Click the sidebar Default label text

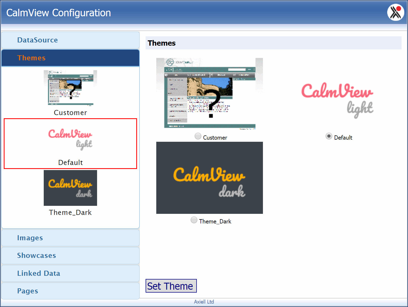tap(70, 163)
